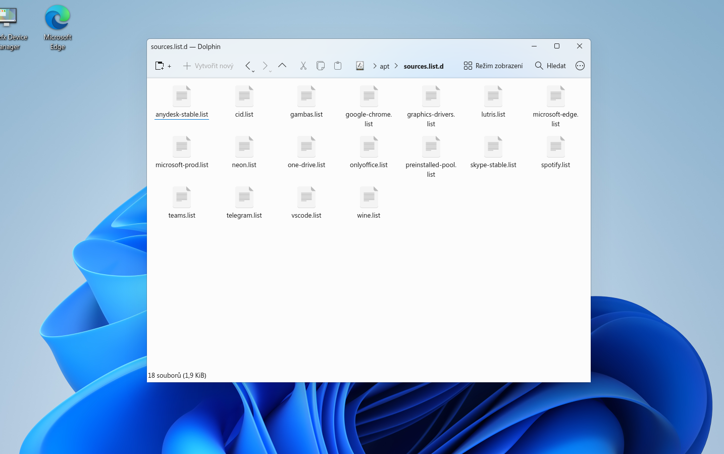The image size is (724, 454).
Task: Go back with the left arrow
Action: pos(247,65)
